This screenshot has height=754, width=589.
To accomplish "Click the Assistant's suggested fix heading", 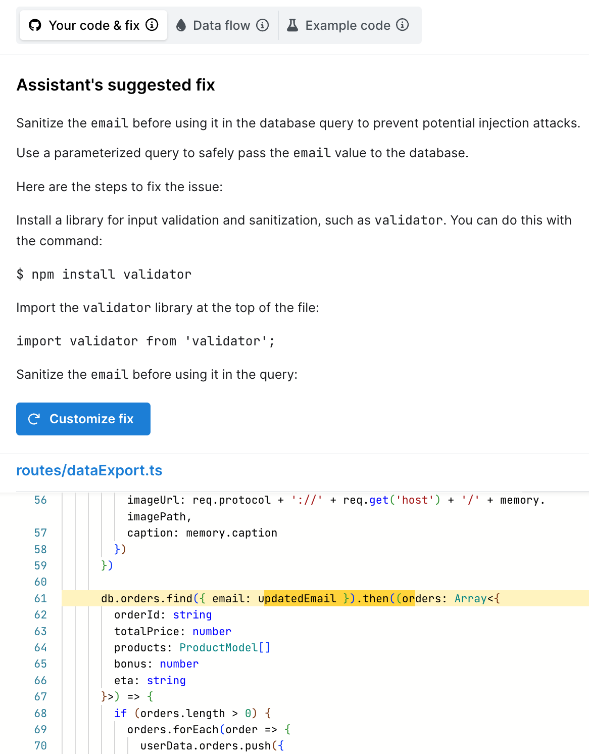I will click(x=116, y=85).
